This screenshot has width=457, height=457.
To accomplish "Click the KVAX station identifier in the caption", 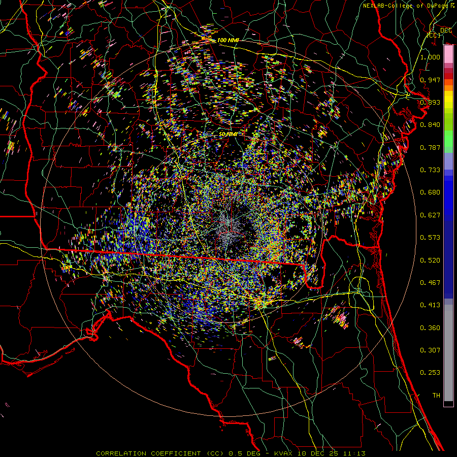I will click(x=282, y=453).
